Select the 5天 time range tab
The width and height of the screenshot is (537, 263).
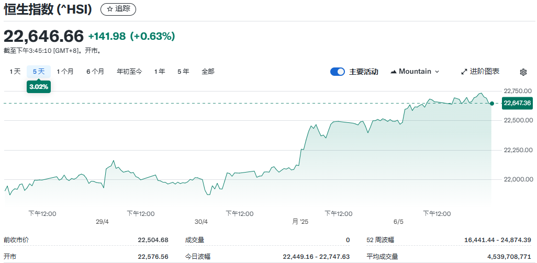tap(39, 72)
